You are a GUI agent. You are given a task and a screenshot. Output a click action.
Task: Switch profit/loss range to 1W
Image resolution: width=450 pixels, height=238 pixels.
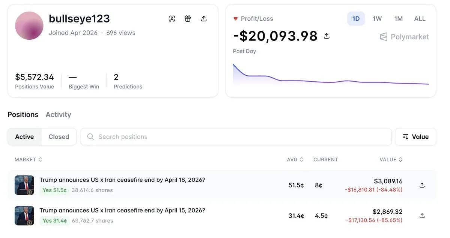click(x=377, y=19)
